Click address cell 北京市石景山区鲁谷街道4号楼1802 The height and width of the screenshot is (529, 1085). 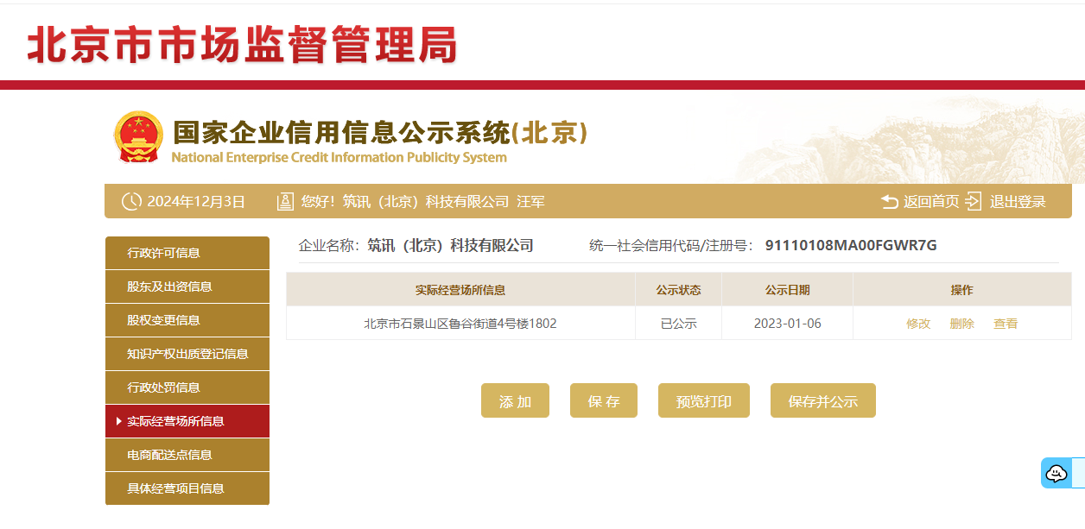click(x=460, y=324)
